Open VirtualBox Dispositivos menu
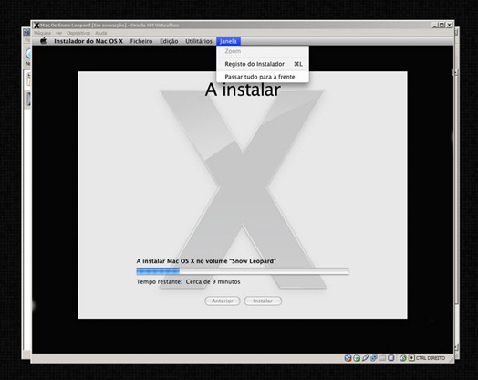Viewport: 478px width, 380px height. (x=78, y=33)
